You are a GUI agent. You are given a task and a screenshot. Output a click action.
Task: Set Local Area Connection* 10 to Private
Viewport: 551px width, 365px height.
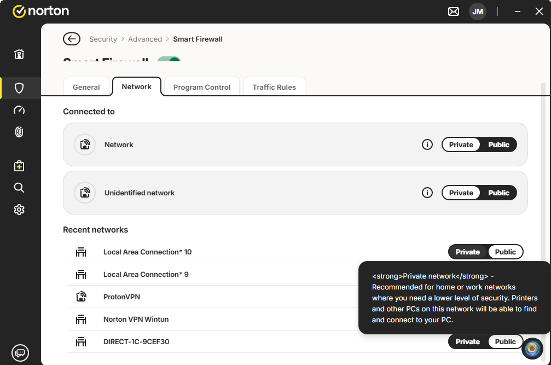click(x=467, y=252)
